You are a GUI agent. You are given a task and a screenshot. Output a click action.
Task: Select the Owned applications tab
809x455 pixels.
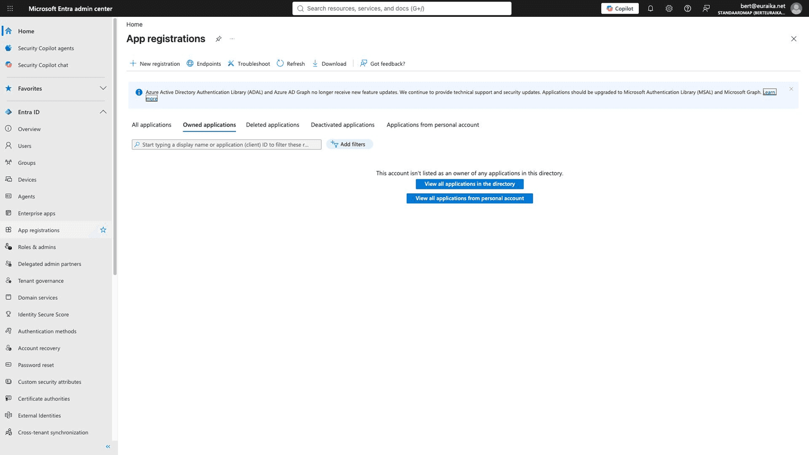[210, 125]
